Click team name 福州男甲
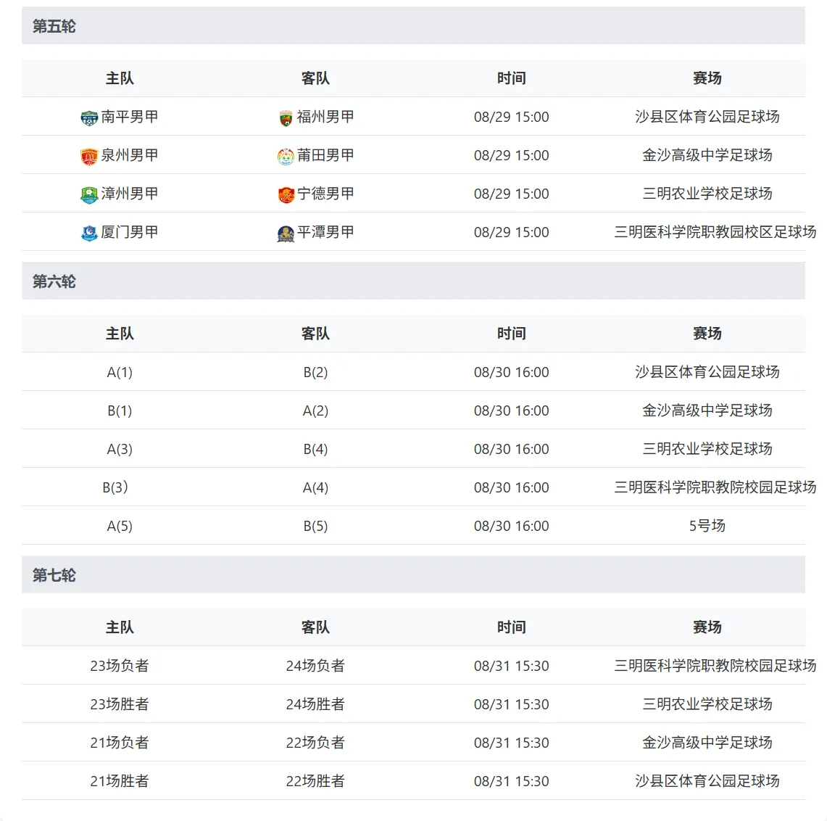Screen dimensions: 827x821 coord(325,117)
